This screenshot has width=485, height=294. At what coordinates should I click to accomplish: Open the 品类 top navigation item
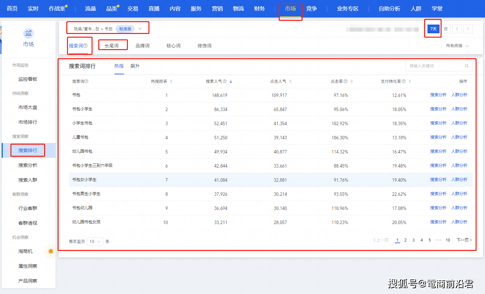point(112,8)
